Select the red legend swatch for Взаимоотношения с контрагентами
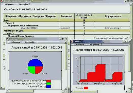Image resolution: width=133 pixels, height=93 pixels. pos(48,81)
